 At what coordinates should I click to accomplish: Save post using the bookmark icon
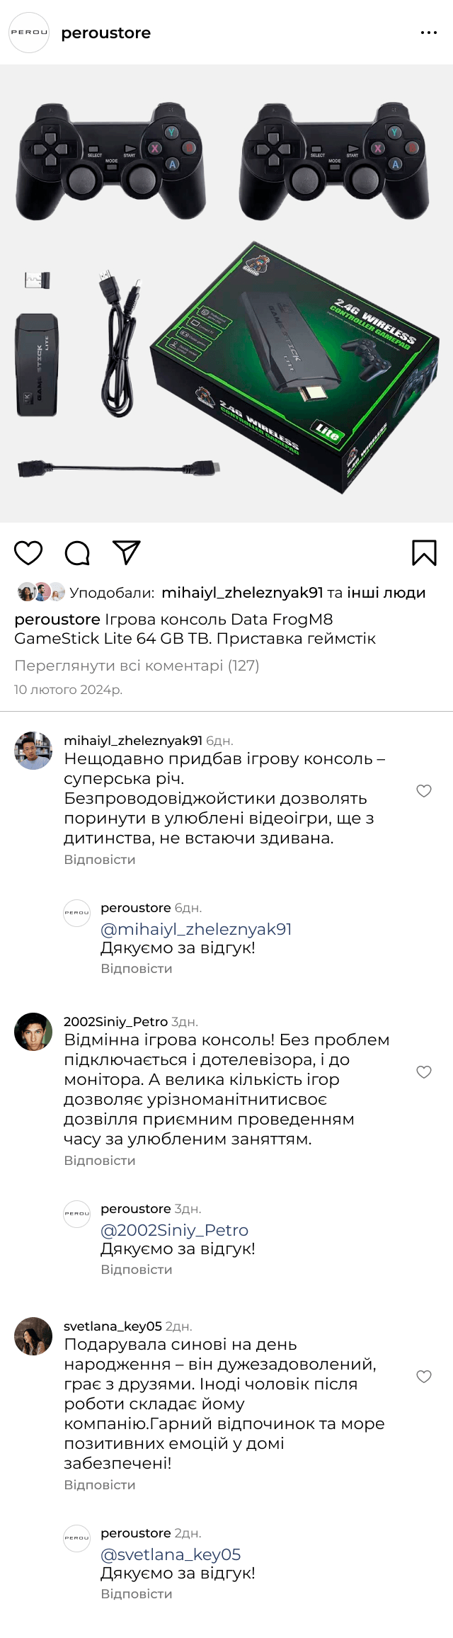tap(424, 553)
